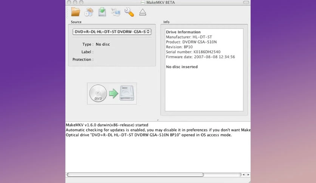Click the splitter handle above the log pane
This screenshot has width=316, height=183.
point(158,120)
